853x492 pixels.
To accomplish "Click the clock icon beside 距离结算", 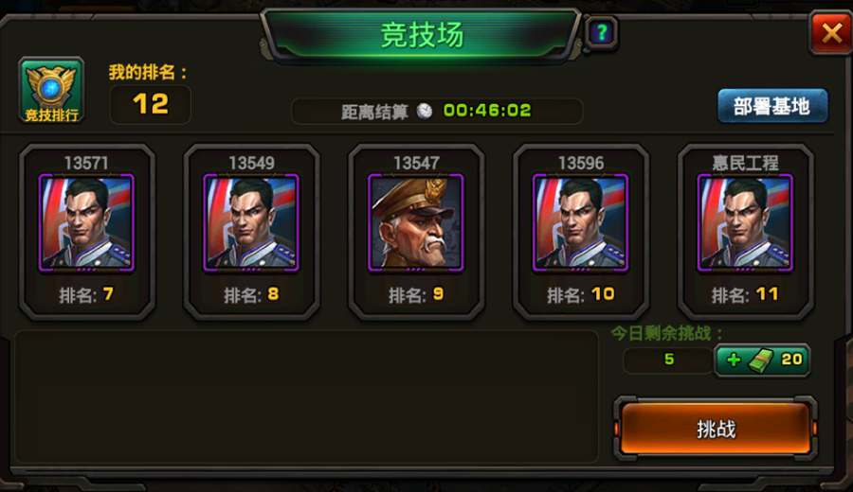I will tap(425, 111).
